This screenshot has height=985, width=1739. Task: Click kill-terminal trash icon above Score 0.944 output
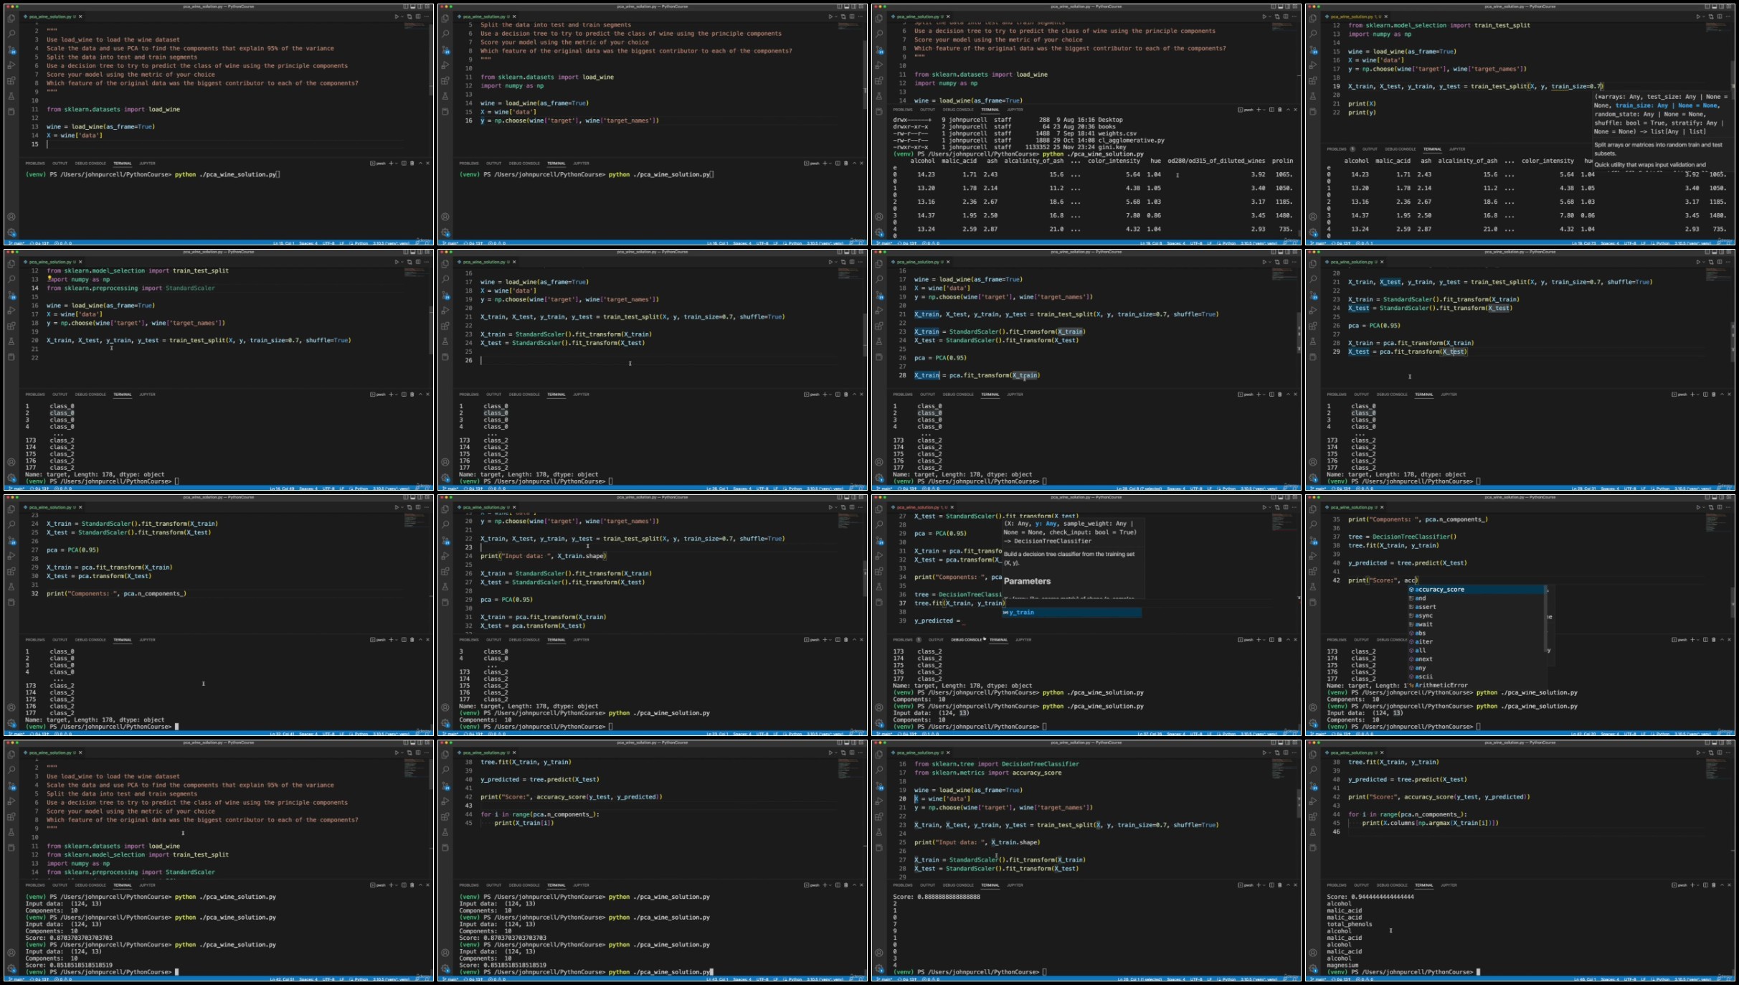(x=1713, y=885)
